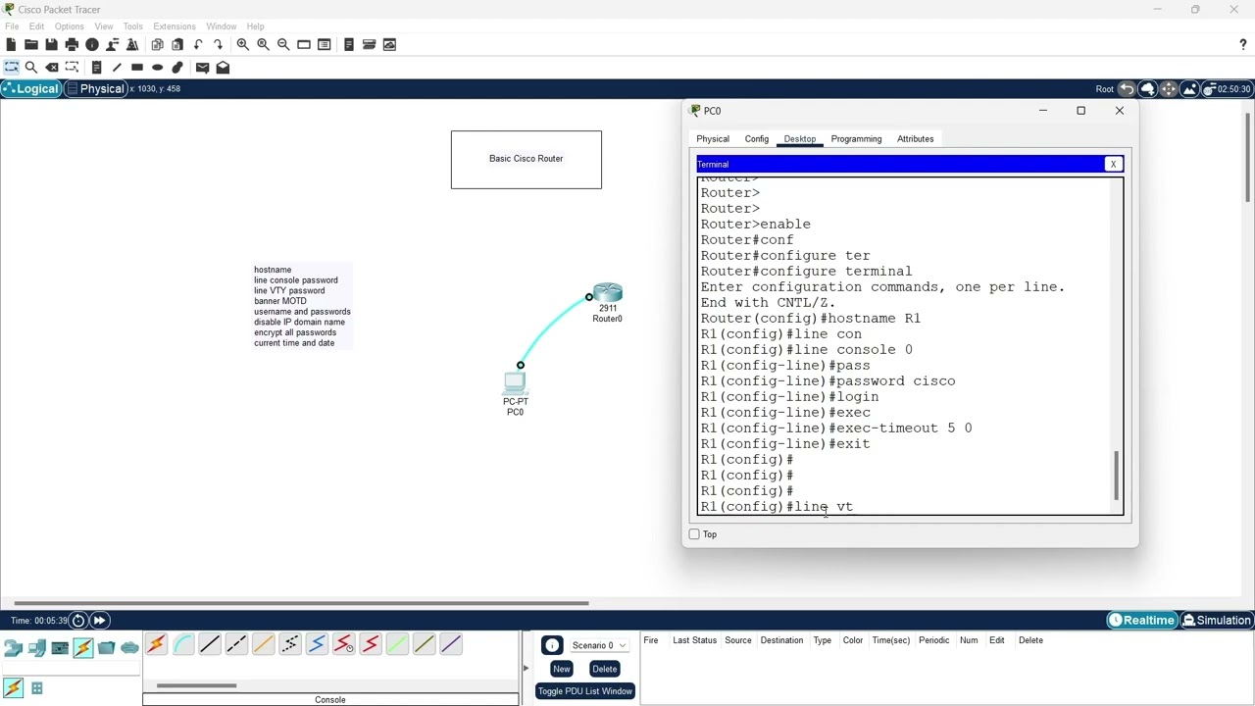
Task: Open the Tools menu
Action: point(132,26)
